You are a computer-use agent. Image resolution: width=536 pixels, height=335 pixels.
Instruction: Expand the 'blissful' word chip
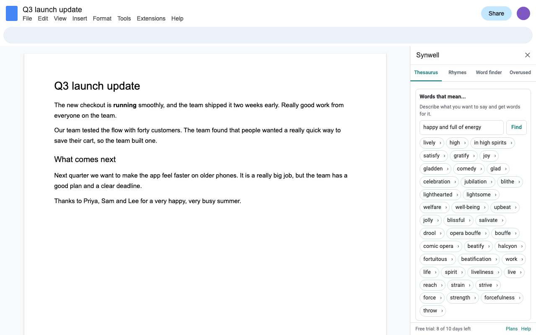(x=458, y=220)
